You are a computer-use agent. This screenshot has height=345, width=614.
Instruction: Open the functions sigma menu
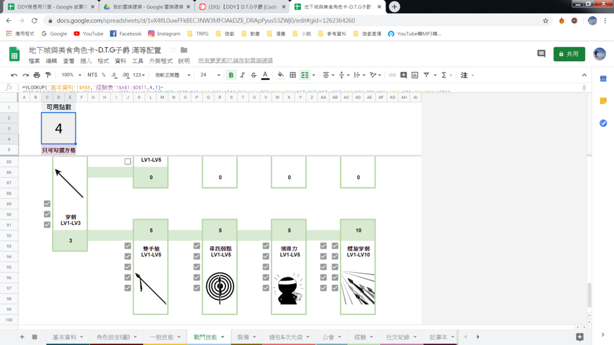(x=444, y=75)
